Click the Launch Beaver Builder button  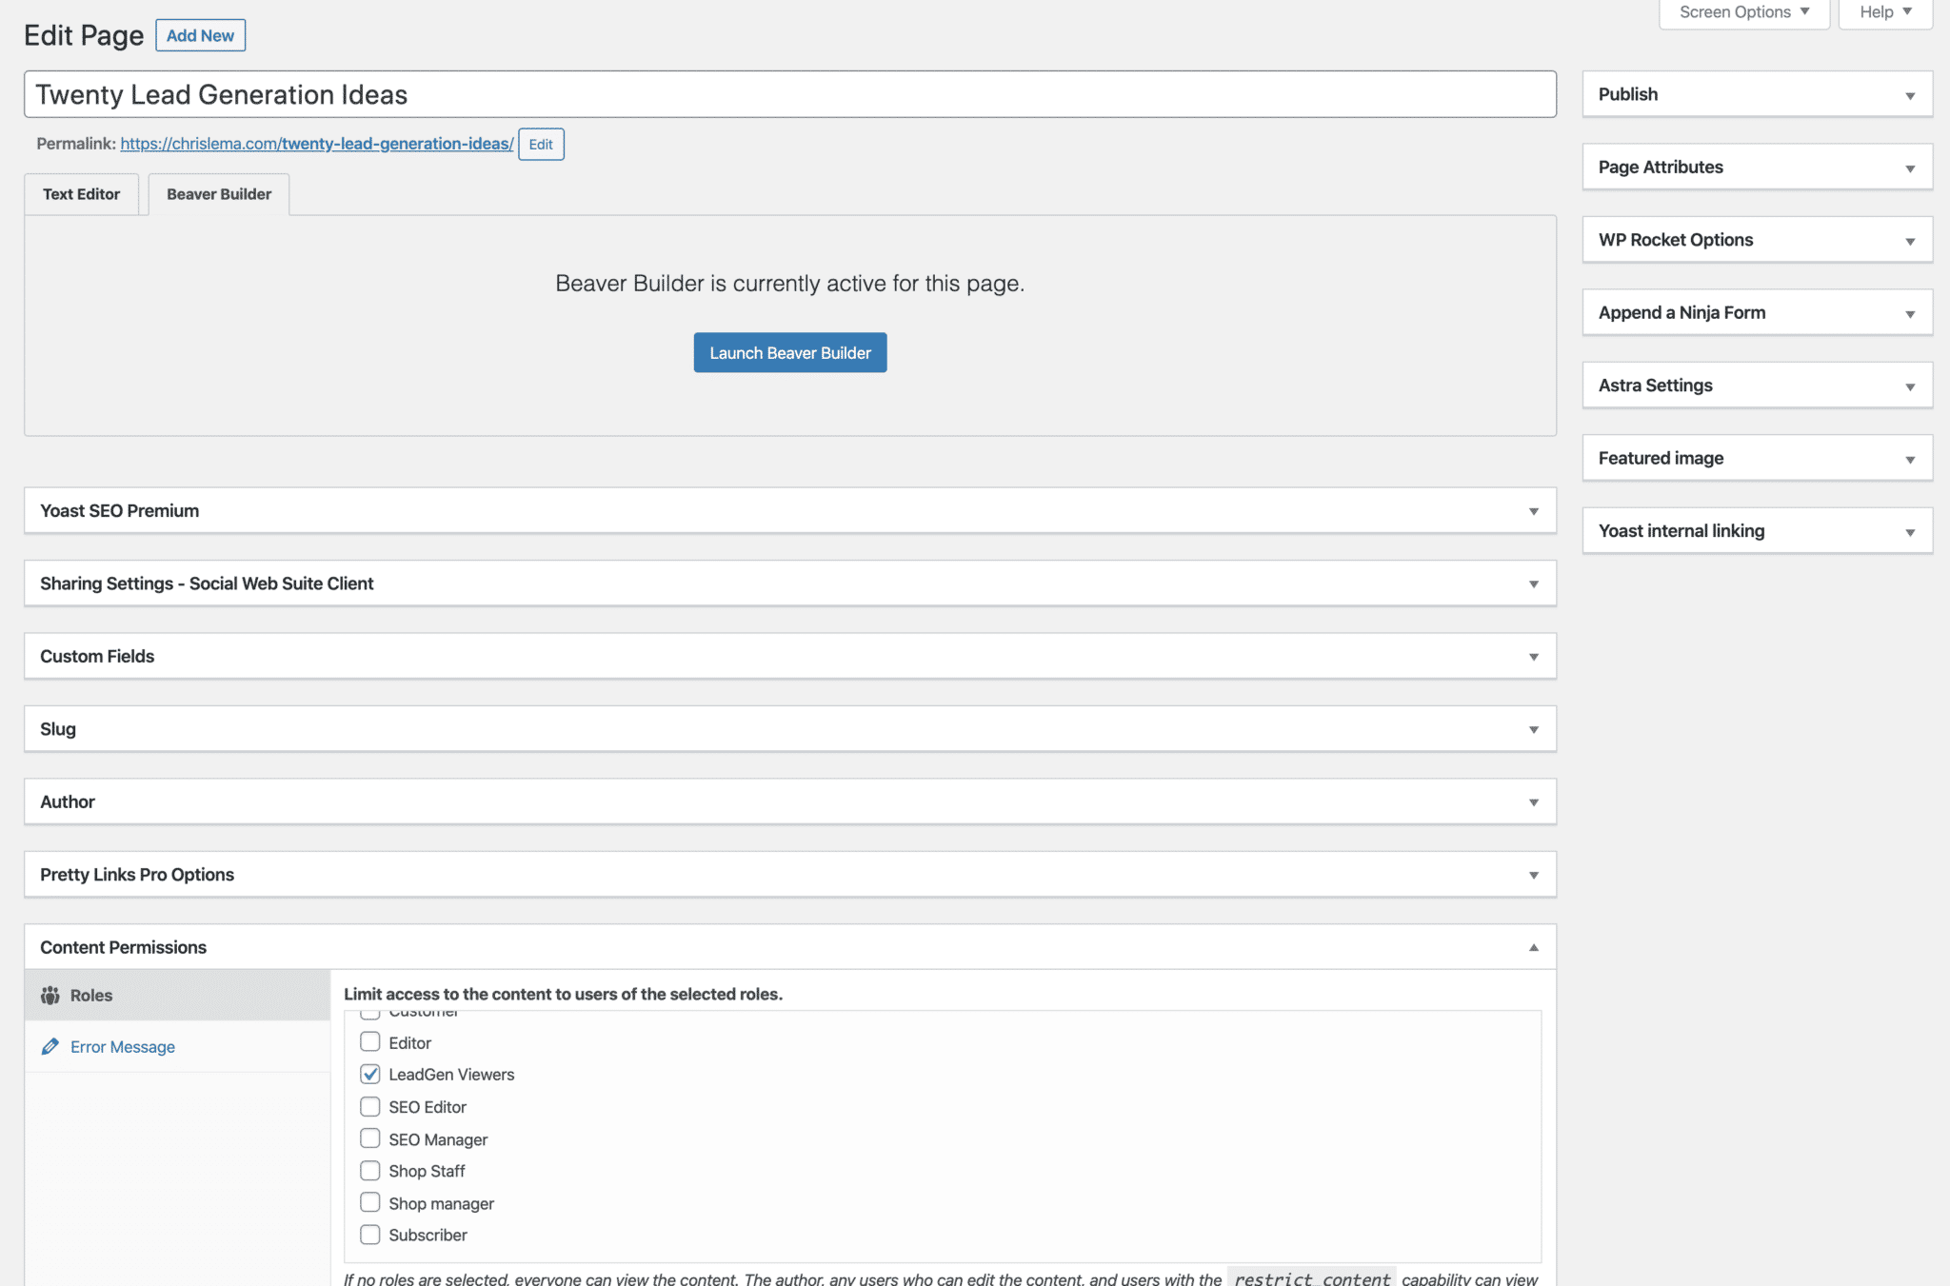(x=789, y=353)
